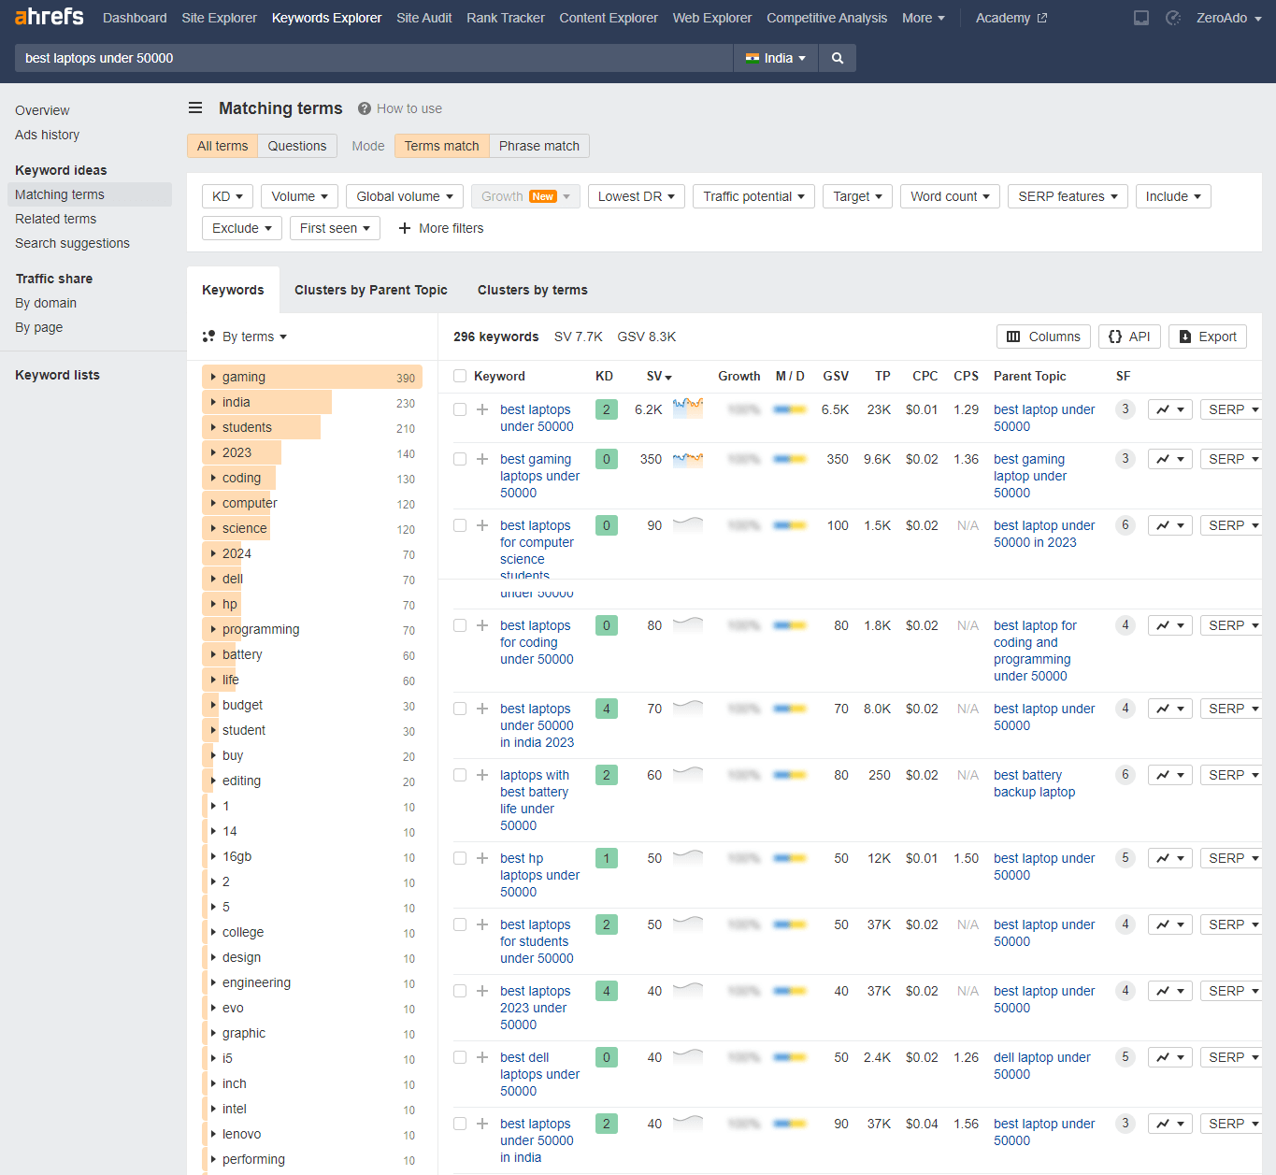Click the By terms grouping icon
Viewport: 1276px width, 1175px height.
coord(208,337)
